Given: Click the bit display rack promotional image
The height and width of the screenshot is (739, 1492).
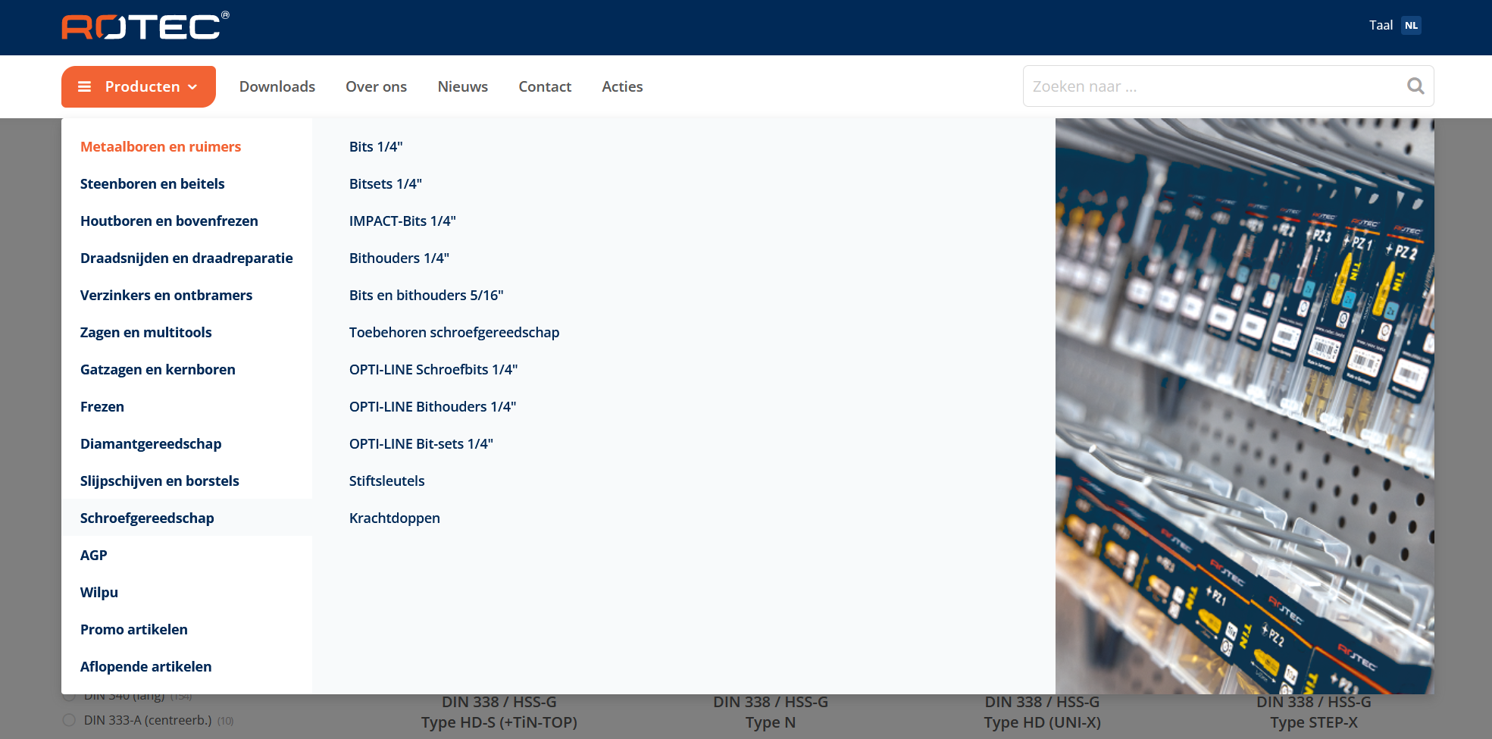Looking at the screenshot, I should tap(1244, 406).
